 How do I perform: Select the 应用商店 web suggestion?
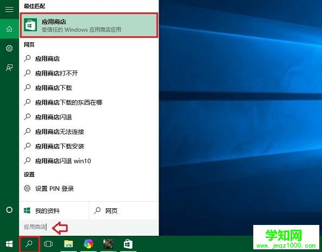point(89,59)
